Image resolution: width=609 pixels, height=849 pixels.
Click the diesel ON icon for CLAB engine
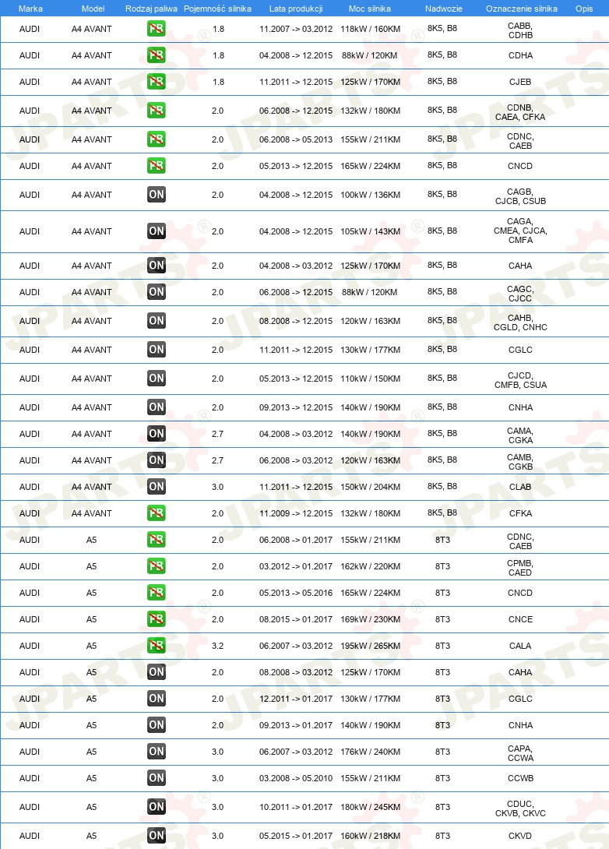coord(156,487)
